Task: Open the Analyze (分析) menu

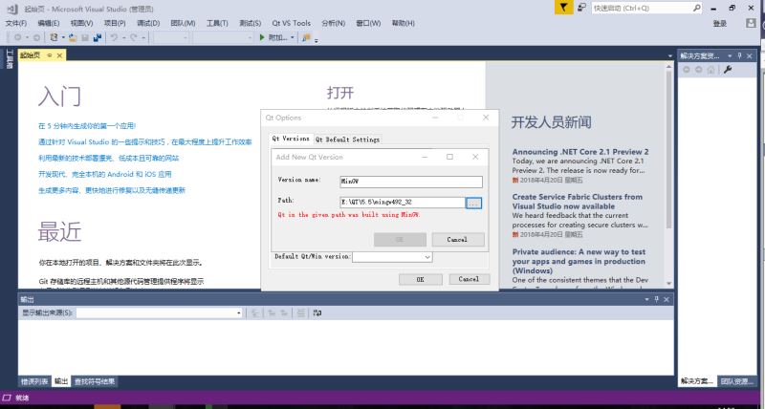Action: pyautogui.click(x=333, y=23)
